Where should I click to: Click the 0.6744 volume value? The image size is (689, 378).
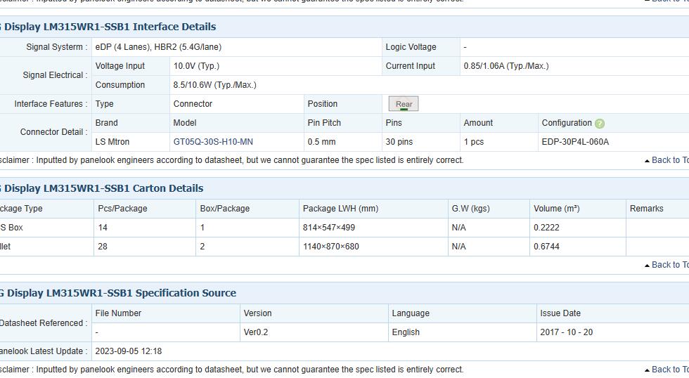(x=546, y=247)
